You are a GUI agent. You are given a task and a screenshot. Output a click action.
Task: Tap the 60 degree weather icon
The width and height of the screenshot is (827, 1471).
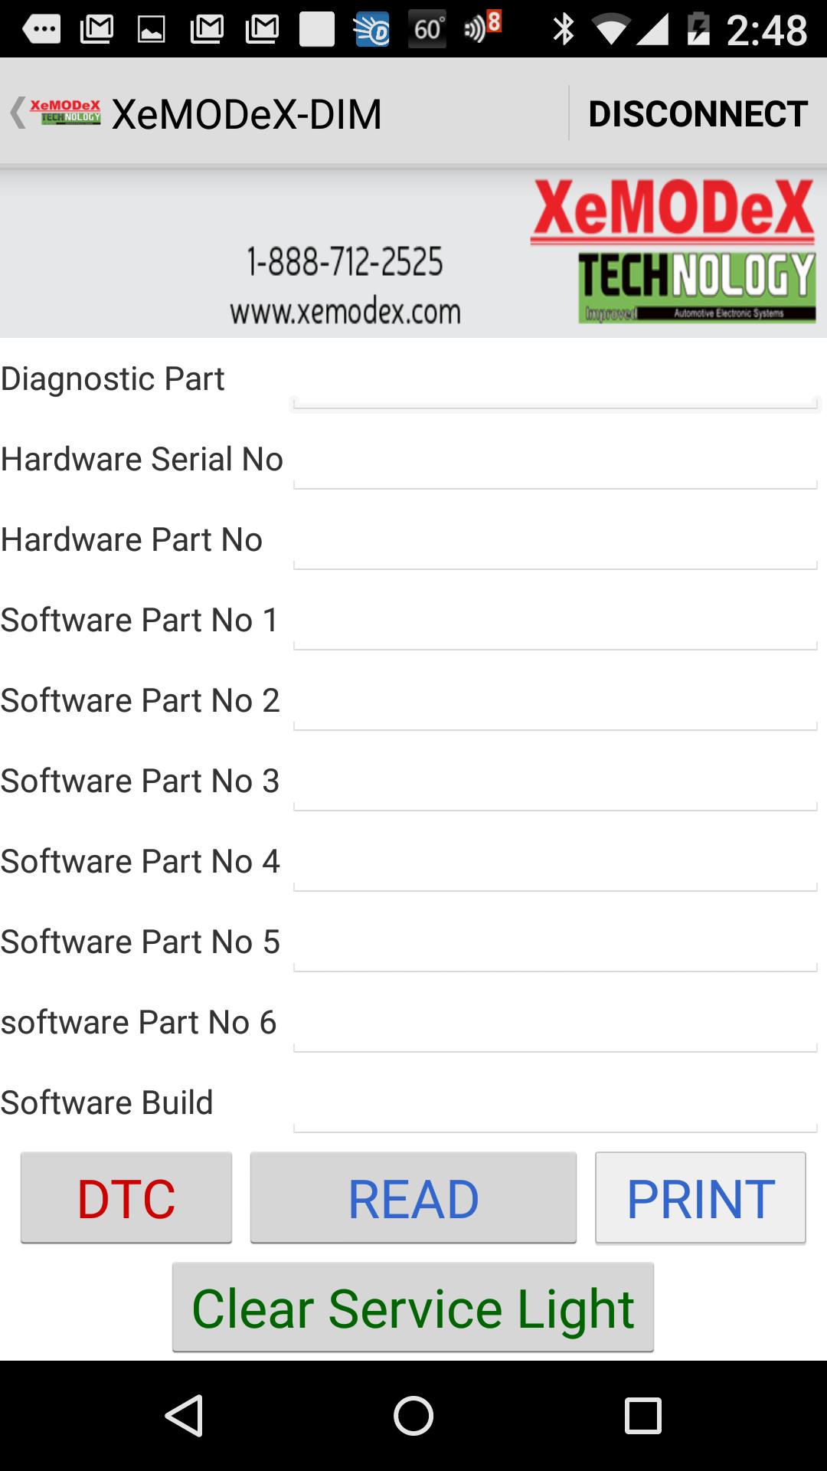click(427, 28)
